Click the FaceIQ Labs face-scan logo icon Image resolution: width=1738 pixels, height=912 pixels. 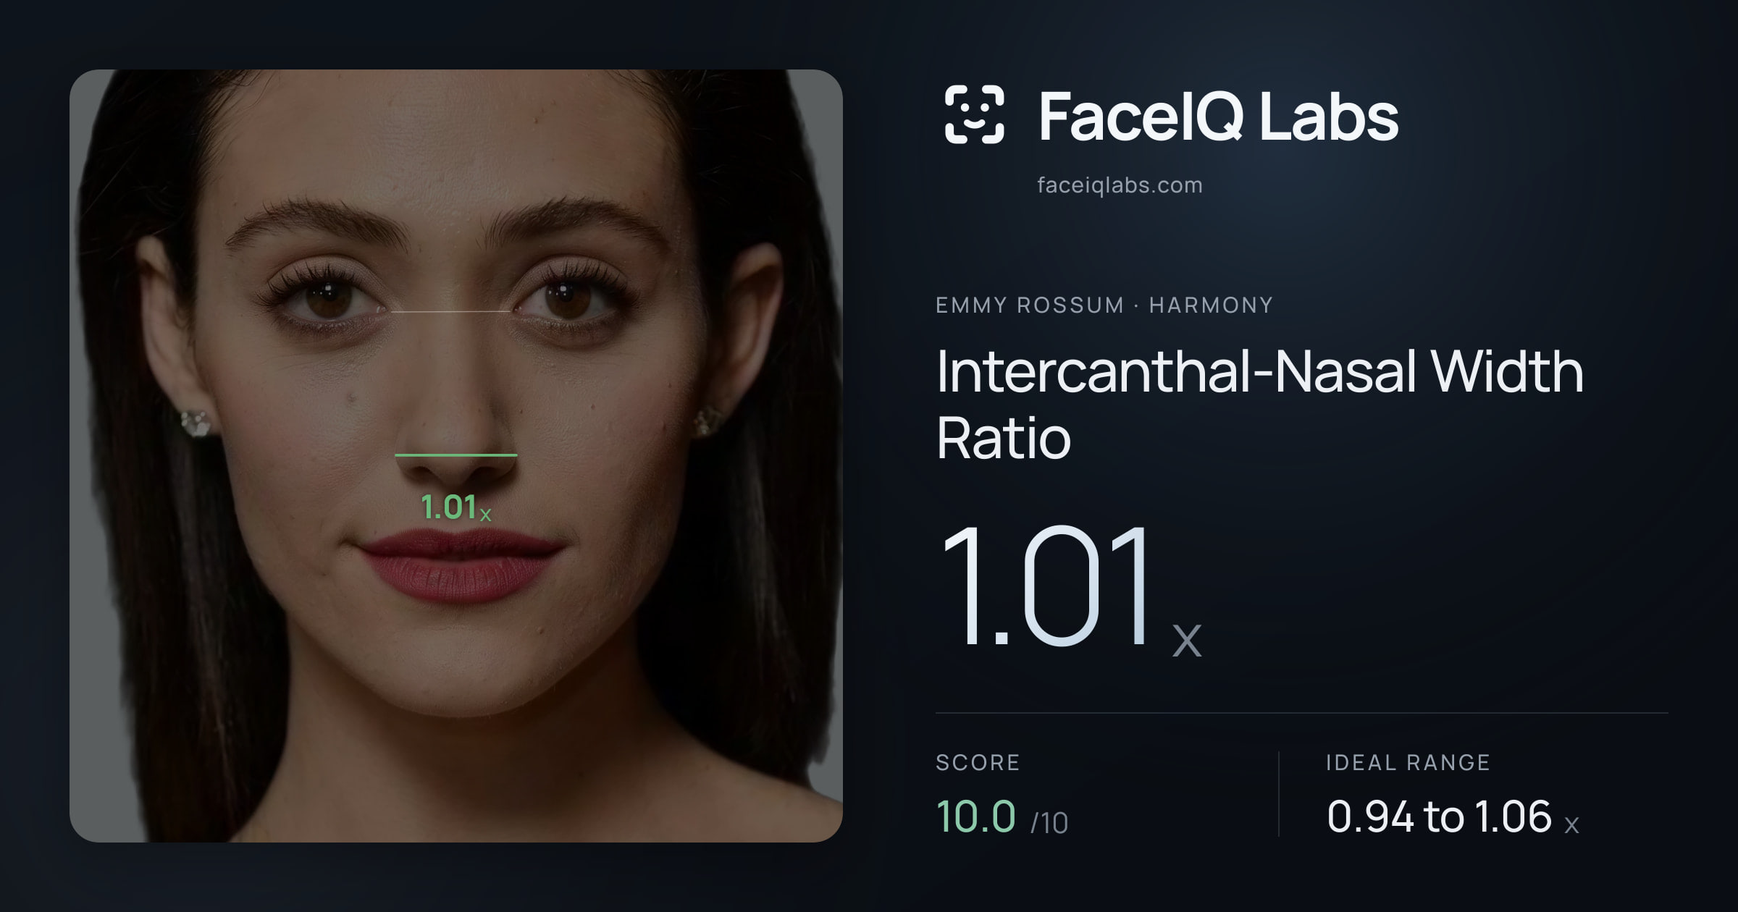pyautogui.click(x=974, y=114)
